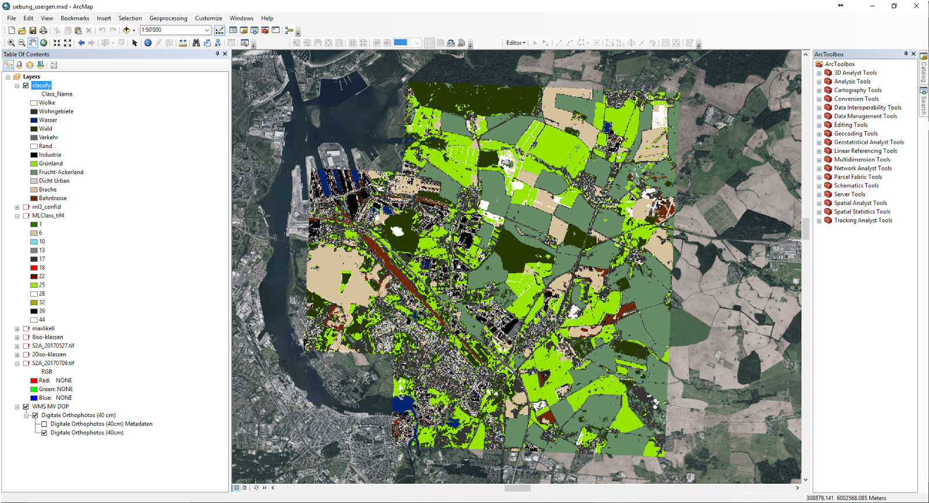
Task: Select Network Analyst Tools toolbox
Action: click(863, 169)
